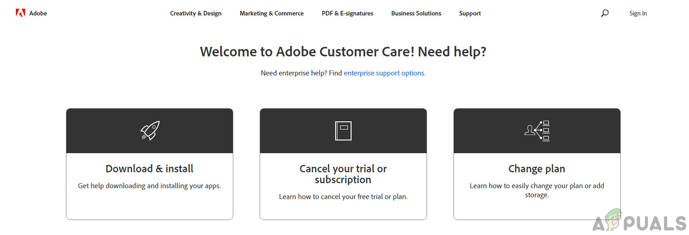The height and width of the screenshot is (235, 689).
Task: Click the Adobe logo icon
Action: pos(20,13)
